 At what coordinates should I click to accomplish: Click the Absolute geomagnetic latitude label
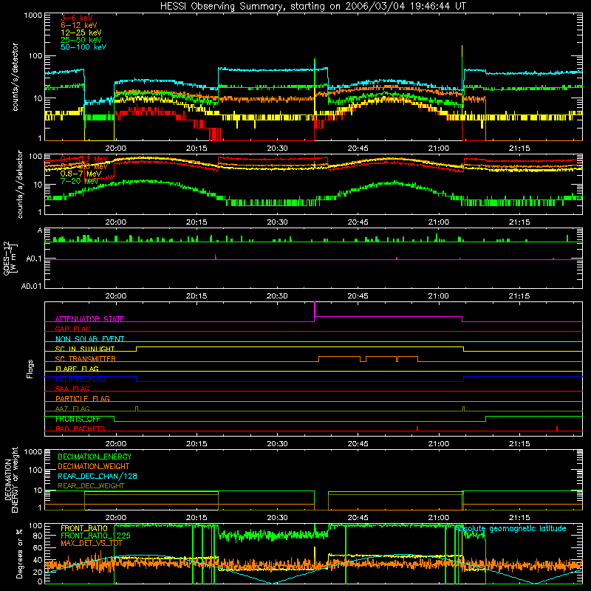tap(511, 528)
